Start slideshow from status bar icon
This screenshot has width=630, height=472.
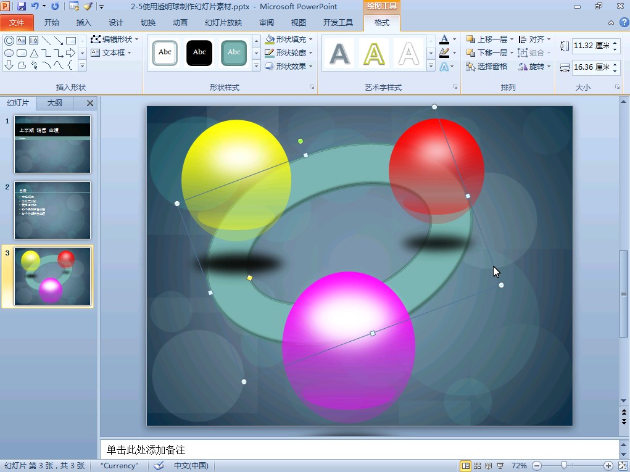tap(500, 466)
